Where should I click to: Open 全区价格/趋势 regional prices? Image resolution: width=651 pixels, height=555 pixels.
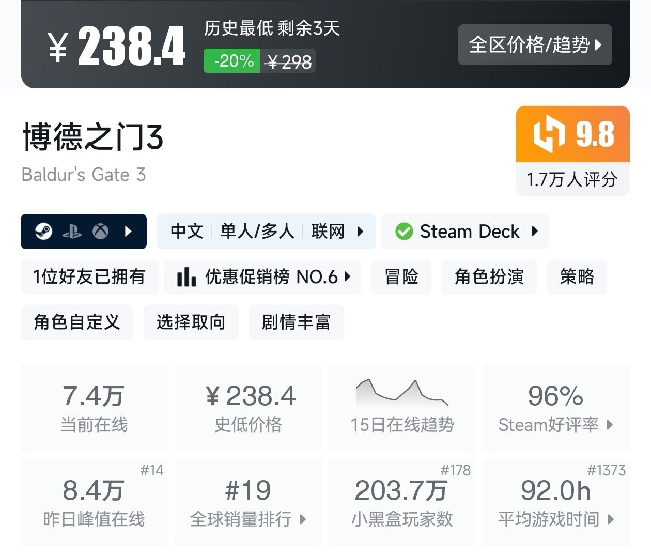point(535,44)
